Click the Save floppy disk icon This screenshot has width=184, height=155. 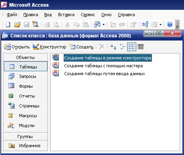click(x=26, y=24)
